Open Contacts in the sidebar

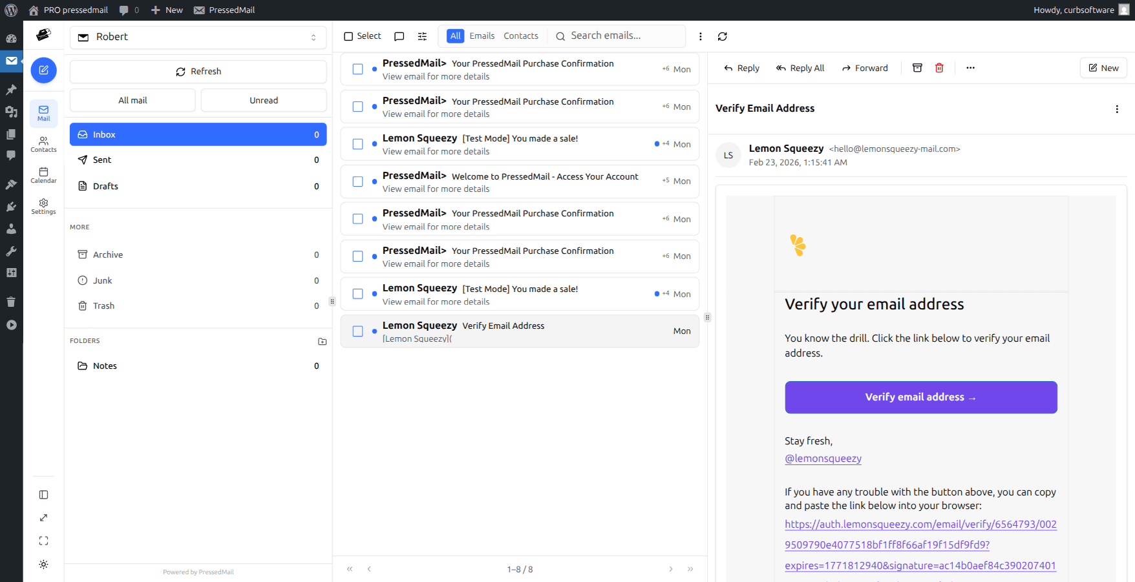(43, 144)
